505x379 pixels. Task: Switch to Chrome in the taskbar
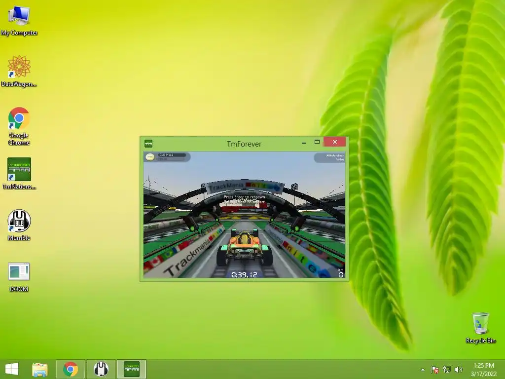click(x=71, y=369)
